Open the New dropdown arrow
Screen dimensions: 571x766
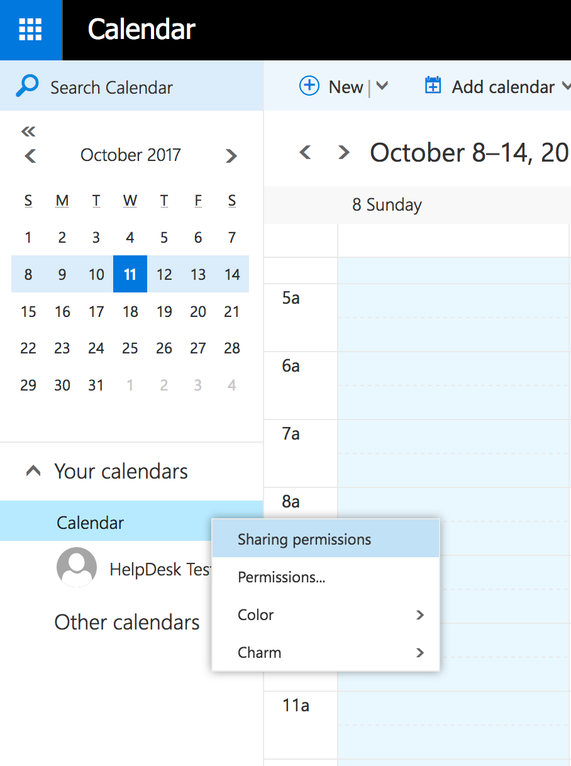click(382, 86)
